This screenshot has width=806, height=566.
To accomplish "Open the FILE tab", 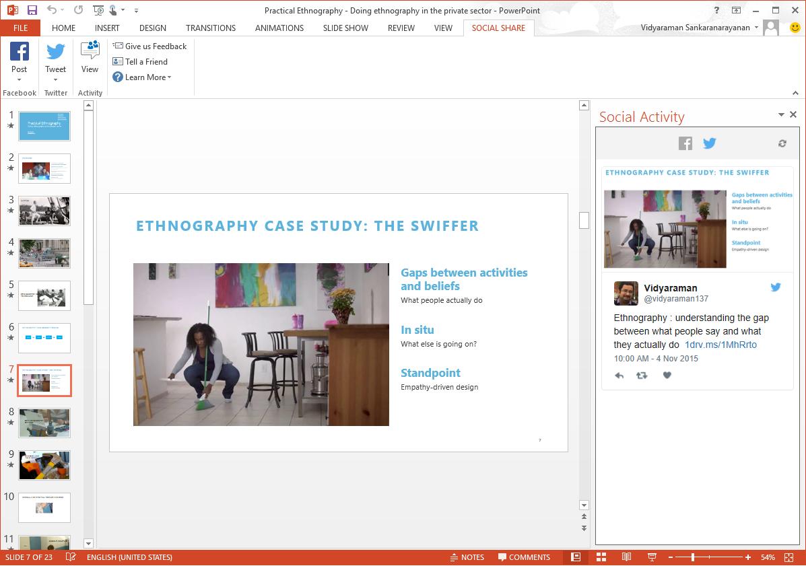I will [21, 28].
